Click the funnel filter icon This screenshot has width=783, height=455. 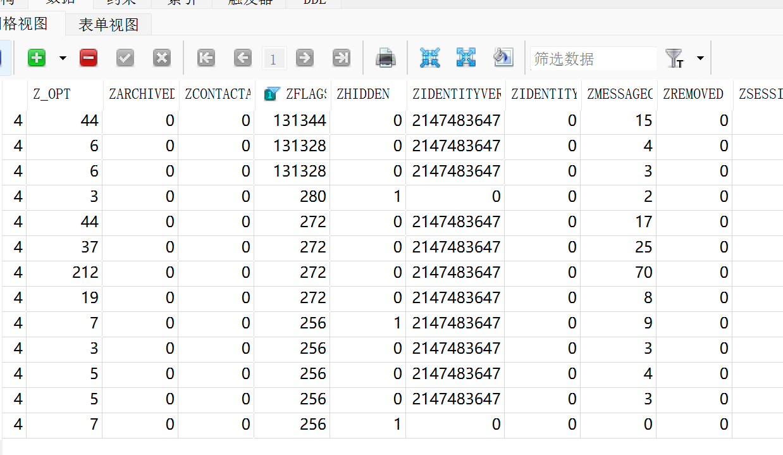click(675, 58)
